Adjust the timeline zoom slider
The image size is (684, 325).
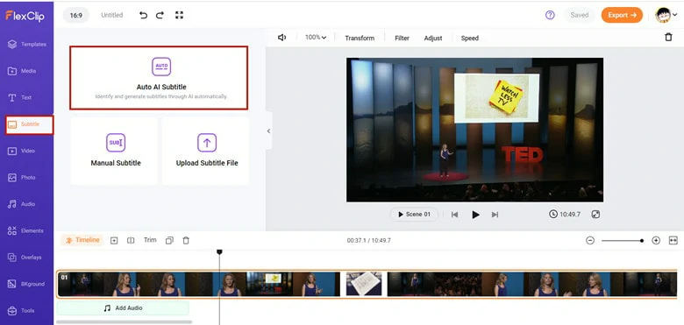click(x=622, y=241)
